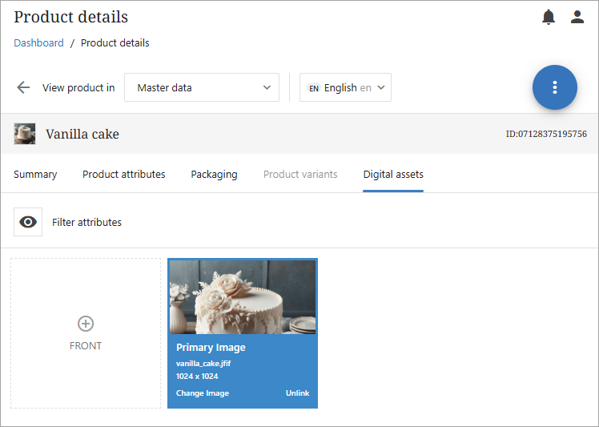The image size is (599, 427).
Task: Unlink the vanilla_cake.jfif primary image
Action: [297, 393]
